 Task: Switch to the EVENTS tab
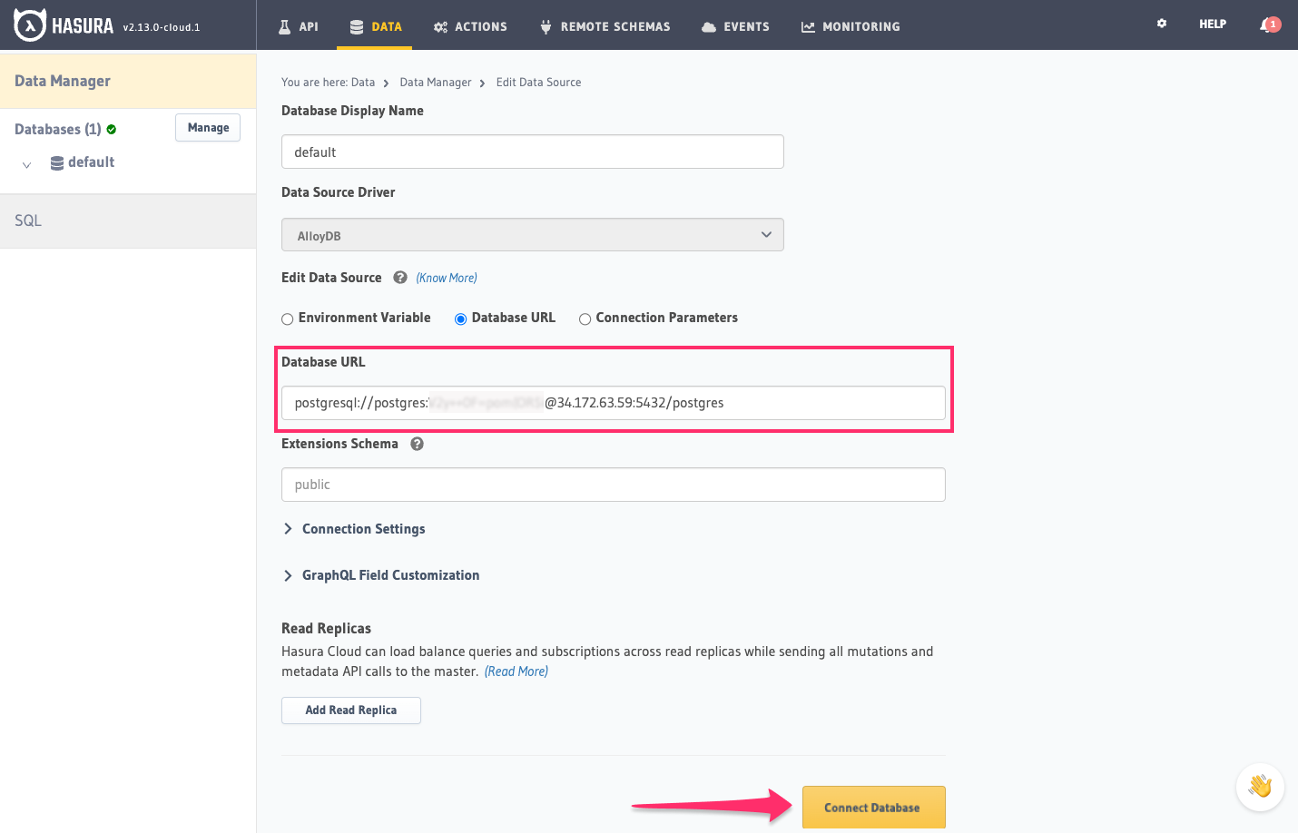pyautogui.click(x=735, y=26)
